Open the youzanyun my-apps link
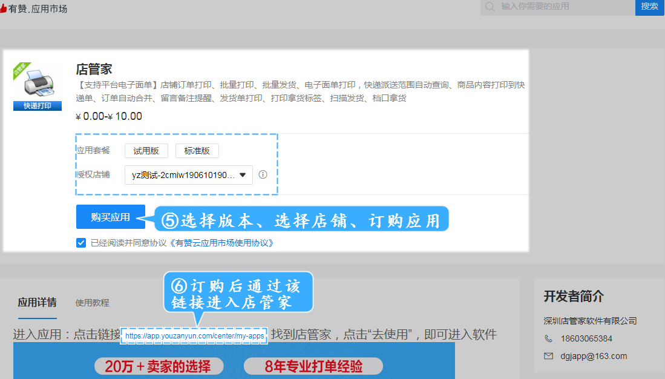Image resolution: width=665 pixels, height=379 pixels. tap(194, 335)
